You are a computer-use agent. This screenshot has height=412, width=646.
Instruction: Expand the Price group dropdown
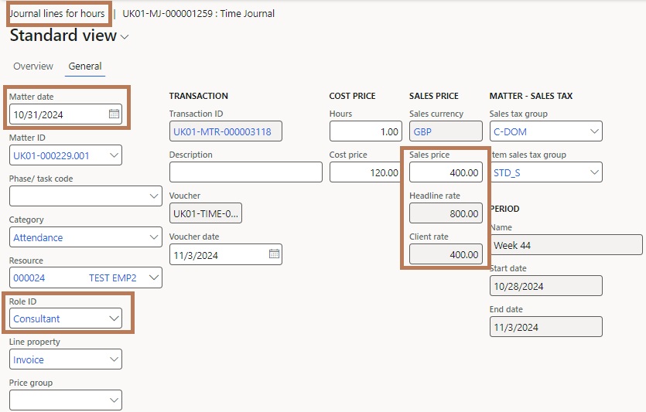114,400
